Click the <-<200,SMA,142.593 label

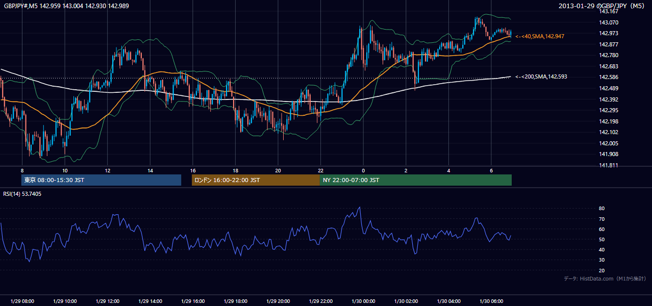(x=541, y=76)
